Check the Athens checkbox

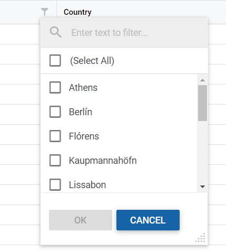[x=55, y=87]
